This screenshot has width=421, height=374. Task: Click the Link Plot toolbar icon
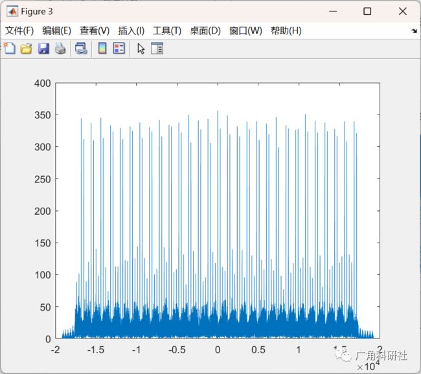coord(81,49)
